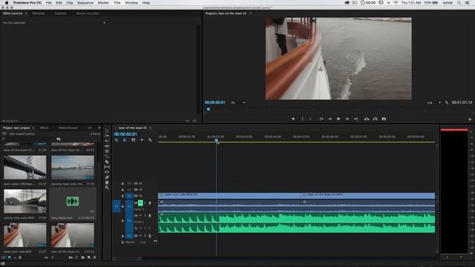Switch to the Metadata tab
The height and width of the screenshot is (267, 475).
(x=39, y=13)
